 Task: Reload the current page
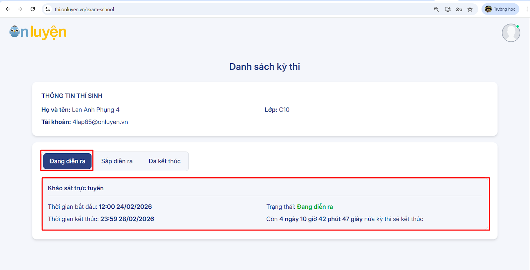pyautogui.click(x=33, y=9)
